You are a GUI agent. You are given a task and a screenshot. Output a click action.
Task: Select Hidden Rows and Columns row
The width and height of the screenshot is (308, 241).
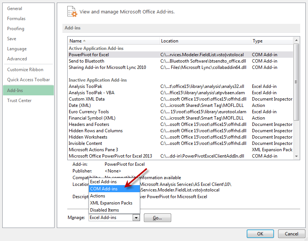[x=180, y=131]
